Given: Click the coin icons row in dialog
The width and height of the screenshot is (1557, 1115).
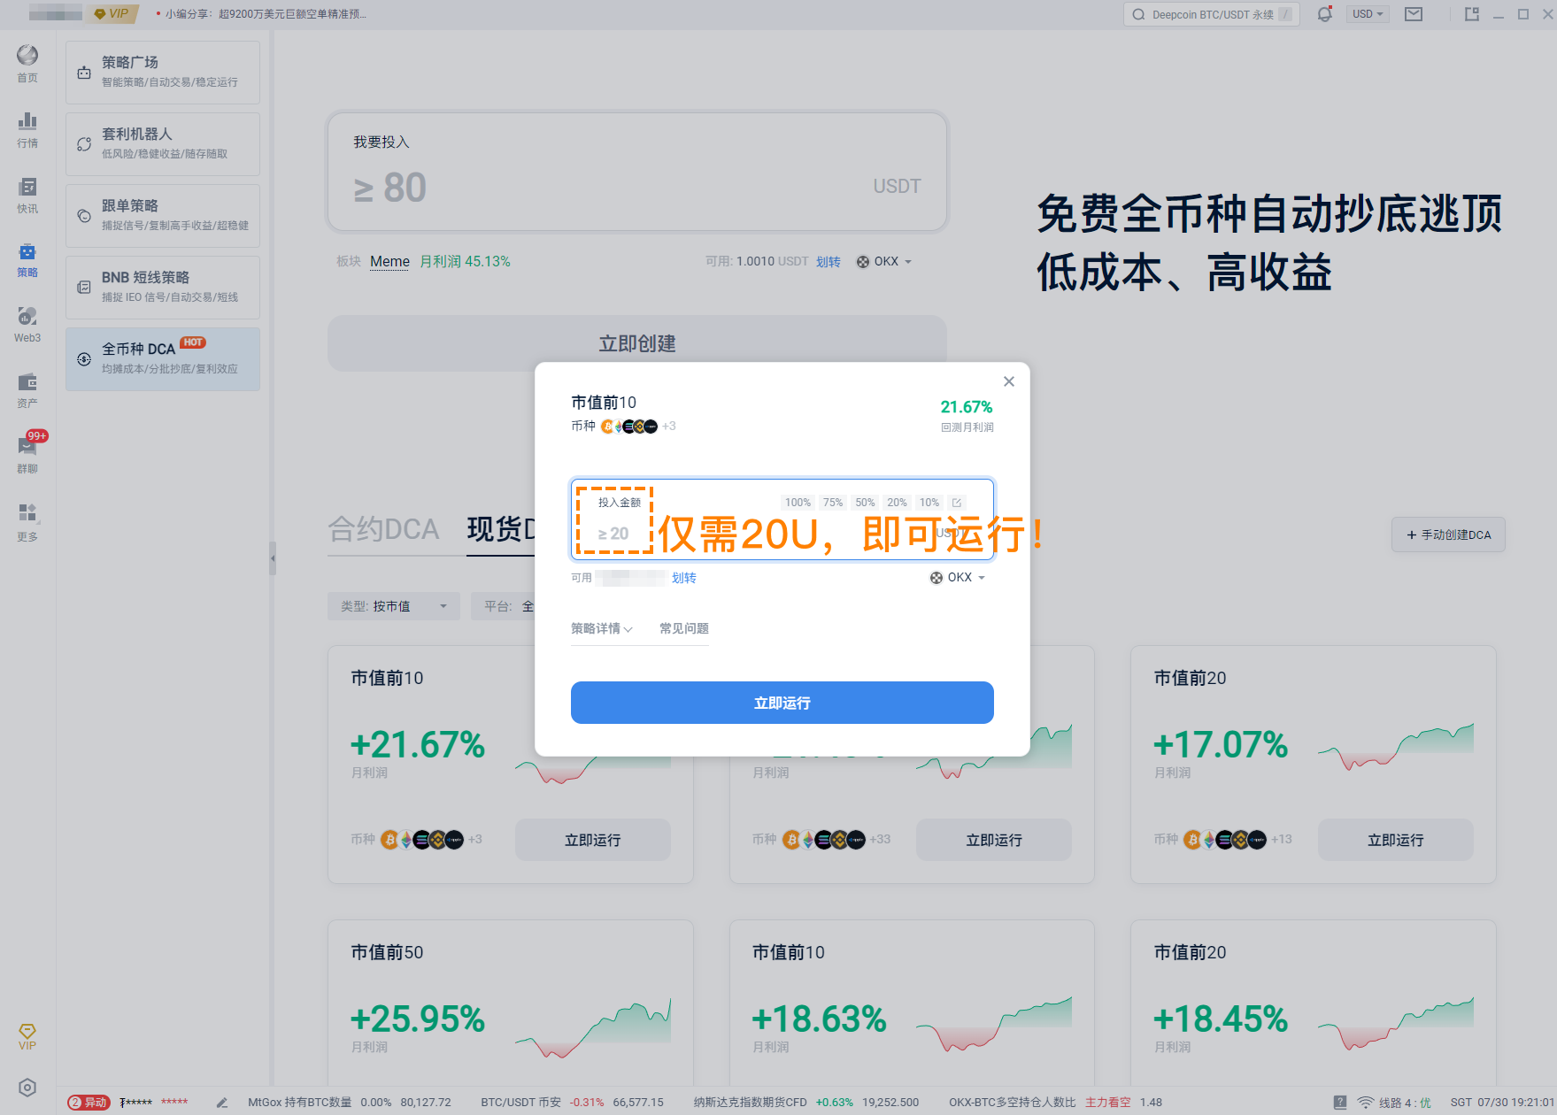Looking at the screenshot, I should (629, 427).
